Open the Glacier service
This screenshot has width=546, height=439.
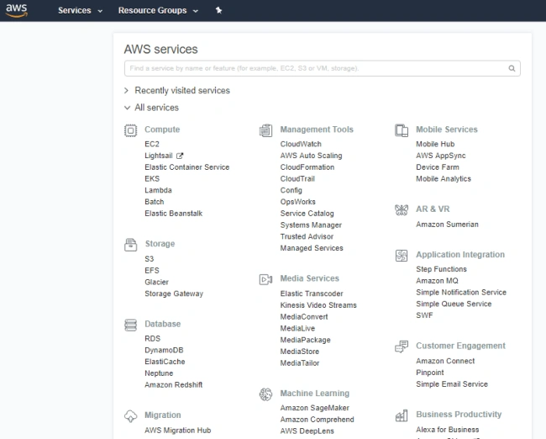click(157, 282)
